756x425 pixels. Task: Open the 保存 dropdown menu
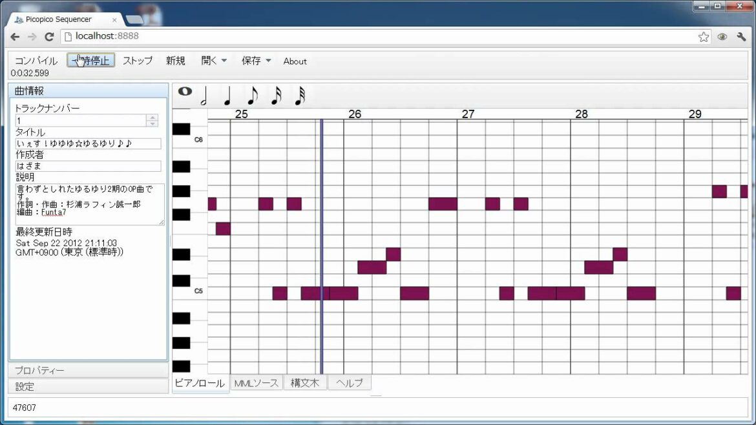(x=256, y=61)
